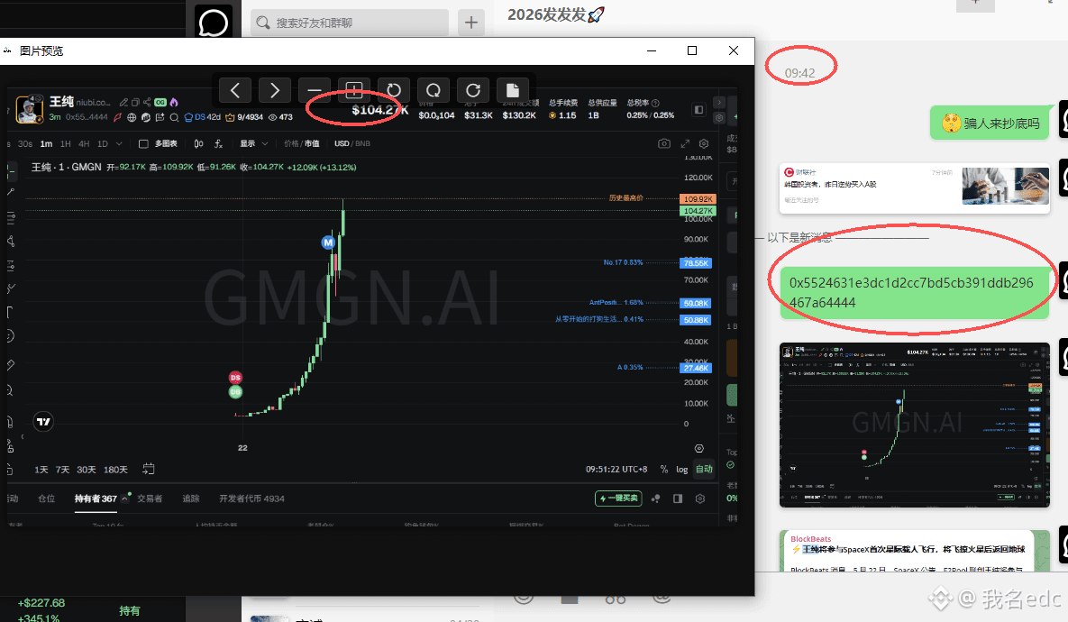Toggle percent scale on the chart
Screen dimensions: 1068x622
pos(664,470)
